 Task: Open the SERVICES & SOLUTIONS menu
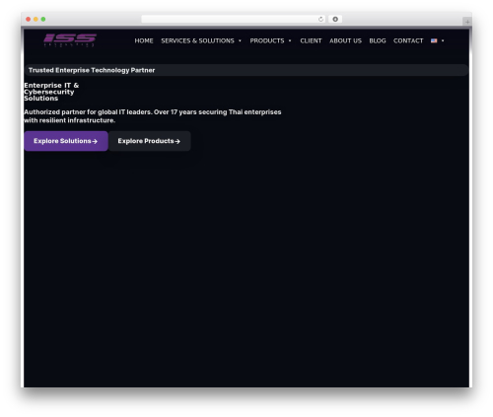point(197,40)
